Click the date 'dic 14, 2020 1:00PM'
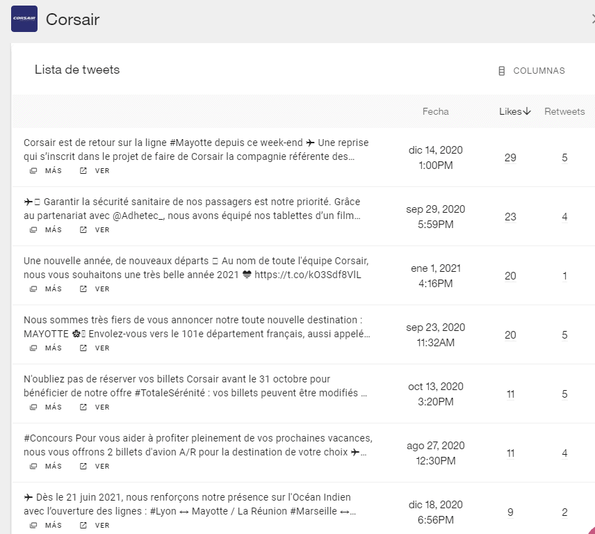This screenshot has height=534, width=595. pyautogui.click(x=436, y=158)
